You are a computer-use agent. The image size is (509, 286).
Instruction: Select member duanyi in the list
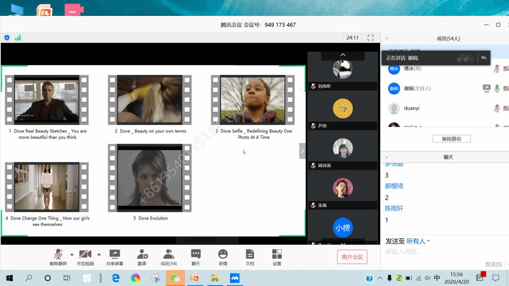[445, 108]
